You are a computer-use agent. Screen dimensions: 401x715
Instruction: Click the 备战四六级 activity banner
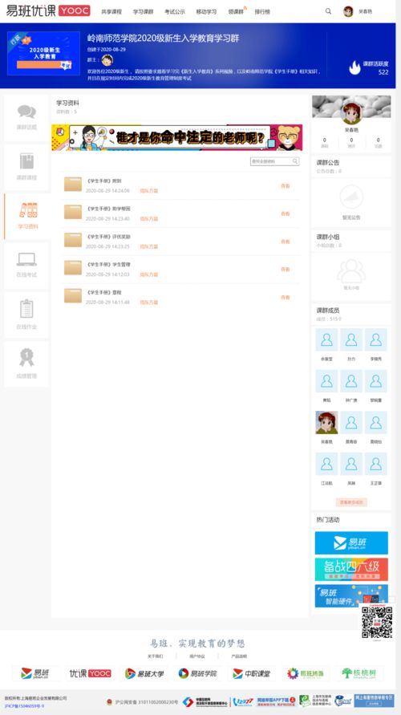click(351, 569)
